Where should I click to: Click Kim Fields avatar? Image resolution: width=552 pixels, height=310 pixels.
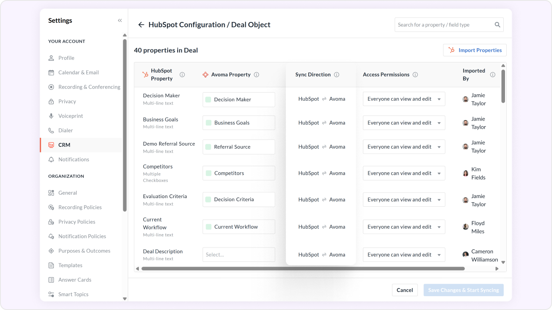[x=466, y=173]
